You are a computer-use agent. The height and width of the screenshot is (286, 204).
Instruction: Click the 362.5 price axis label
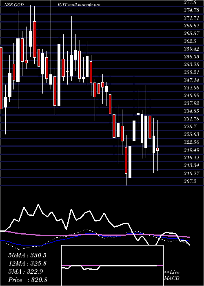click(x=190, y=41)
